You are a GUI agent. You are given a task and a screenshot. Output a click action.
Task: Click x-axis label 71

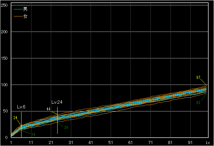tap(150, 143)
